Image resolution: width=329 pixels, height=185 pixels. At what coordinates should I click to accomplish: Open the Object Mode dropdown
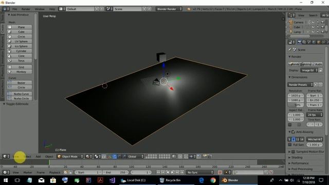[70, 156]
